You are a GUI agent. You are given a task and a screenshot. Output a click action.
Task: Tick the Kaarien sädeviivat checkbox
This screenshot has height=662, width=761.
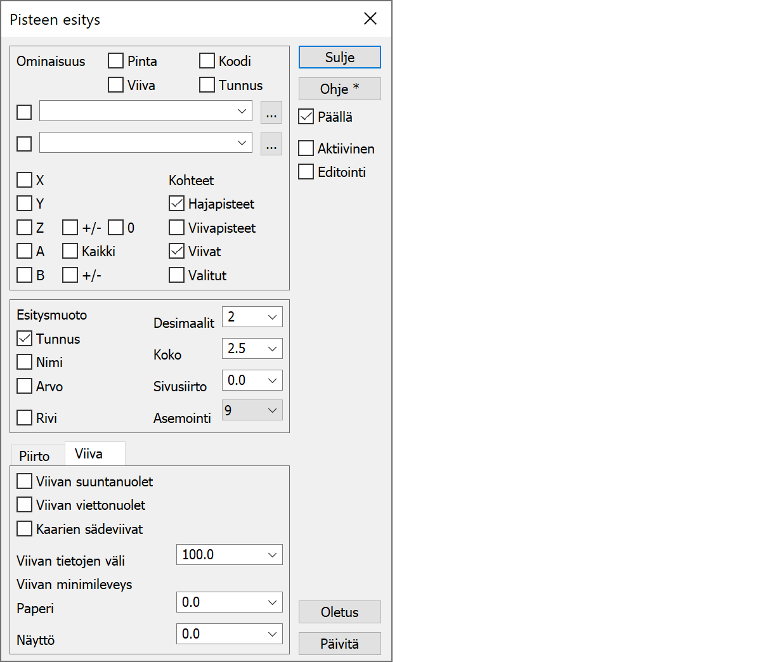[25, 529]
